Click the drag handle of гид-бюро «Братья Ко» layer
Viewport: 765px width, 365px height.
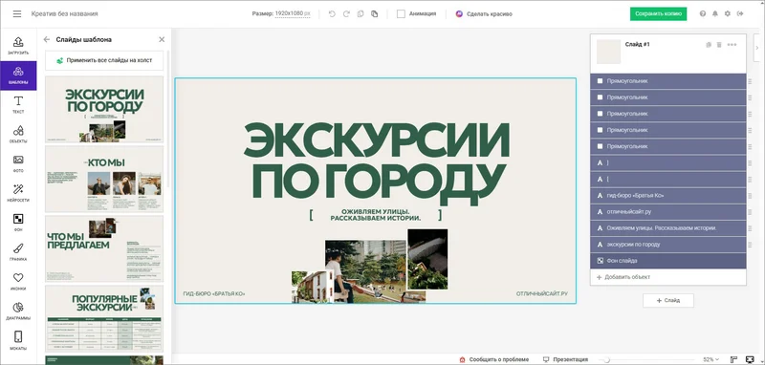[750, 196]
